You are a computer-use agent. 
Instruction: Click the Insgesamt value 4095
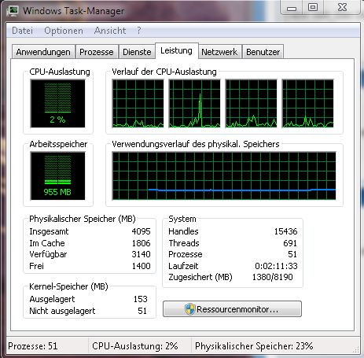click(141, 231)
